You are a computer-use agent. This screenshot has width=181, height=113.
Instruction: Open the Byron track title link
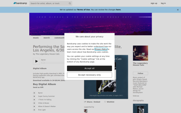[x=40, y=93]
